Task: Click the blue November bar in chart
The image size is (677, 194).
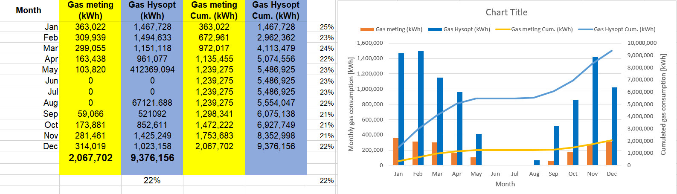Action: tap(595, 111)
